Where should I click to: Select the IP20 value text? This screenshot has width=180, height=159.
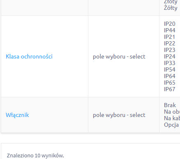(170, 24)
